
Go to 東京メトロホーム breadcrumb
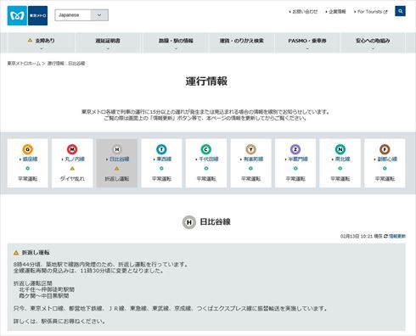[24, 64]
